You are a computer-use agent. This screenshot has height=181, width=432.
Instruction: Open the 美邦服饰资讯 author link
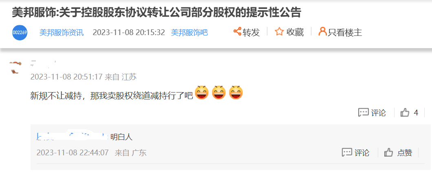click(62, 33)
